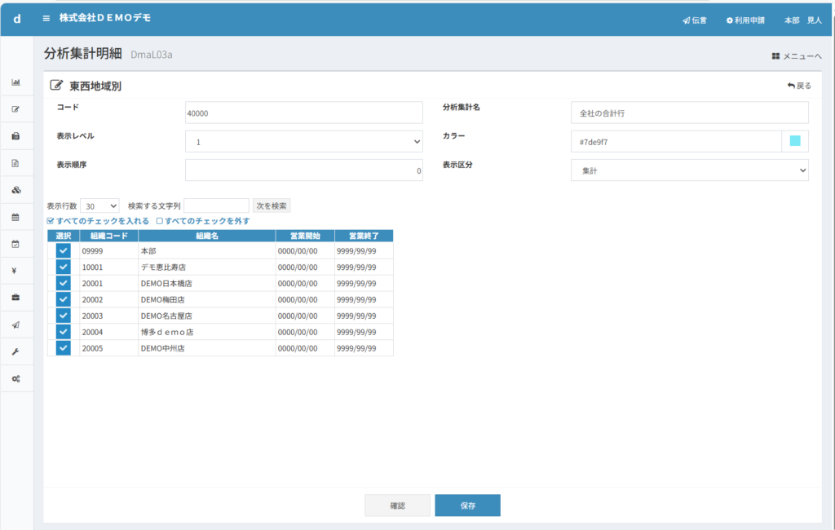Open 伝言 in the top header
Viewport: 835px width, 530px height.
[x=695, y=20]
